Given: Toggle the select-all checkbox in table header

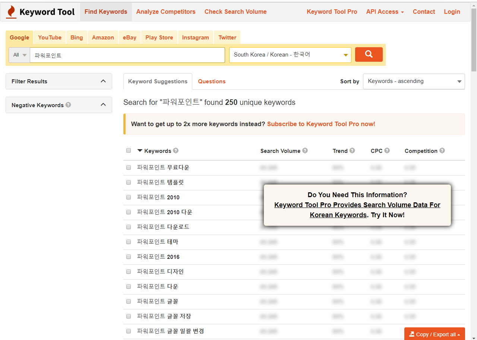Looking at the screenshot, I should 129,150.
